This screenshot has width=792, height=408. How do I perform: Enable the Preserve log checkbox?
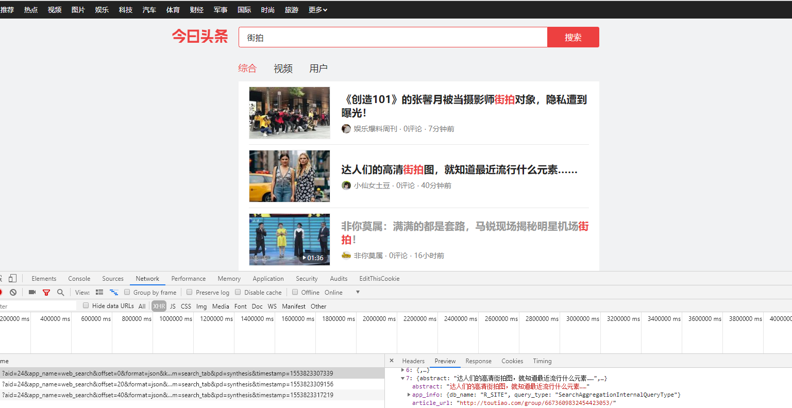tap(190, 292)
